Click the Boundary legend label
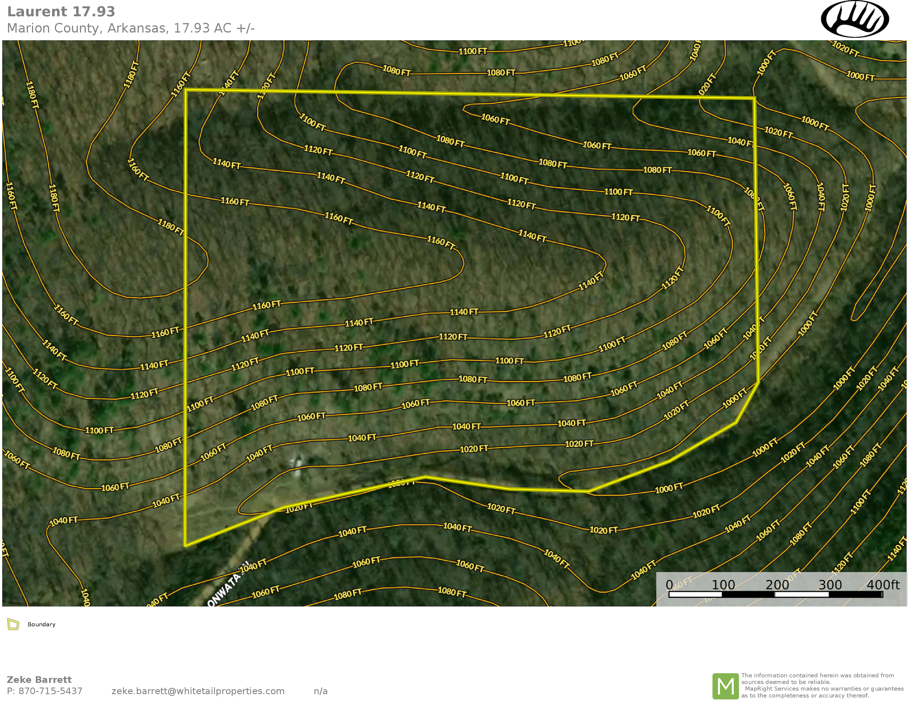910x703 pixels. click(x=41, y=624)
